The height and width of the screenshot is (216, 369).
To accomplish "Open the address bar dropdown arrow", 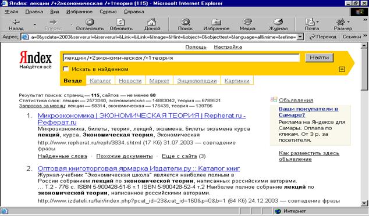I will [x=300, y=37].
